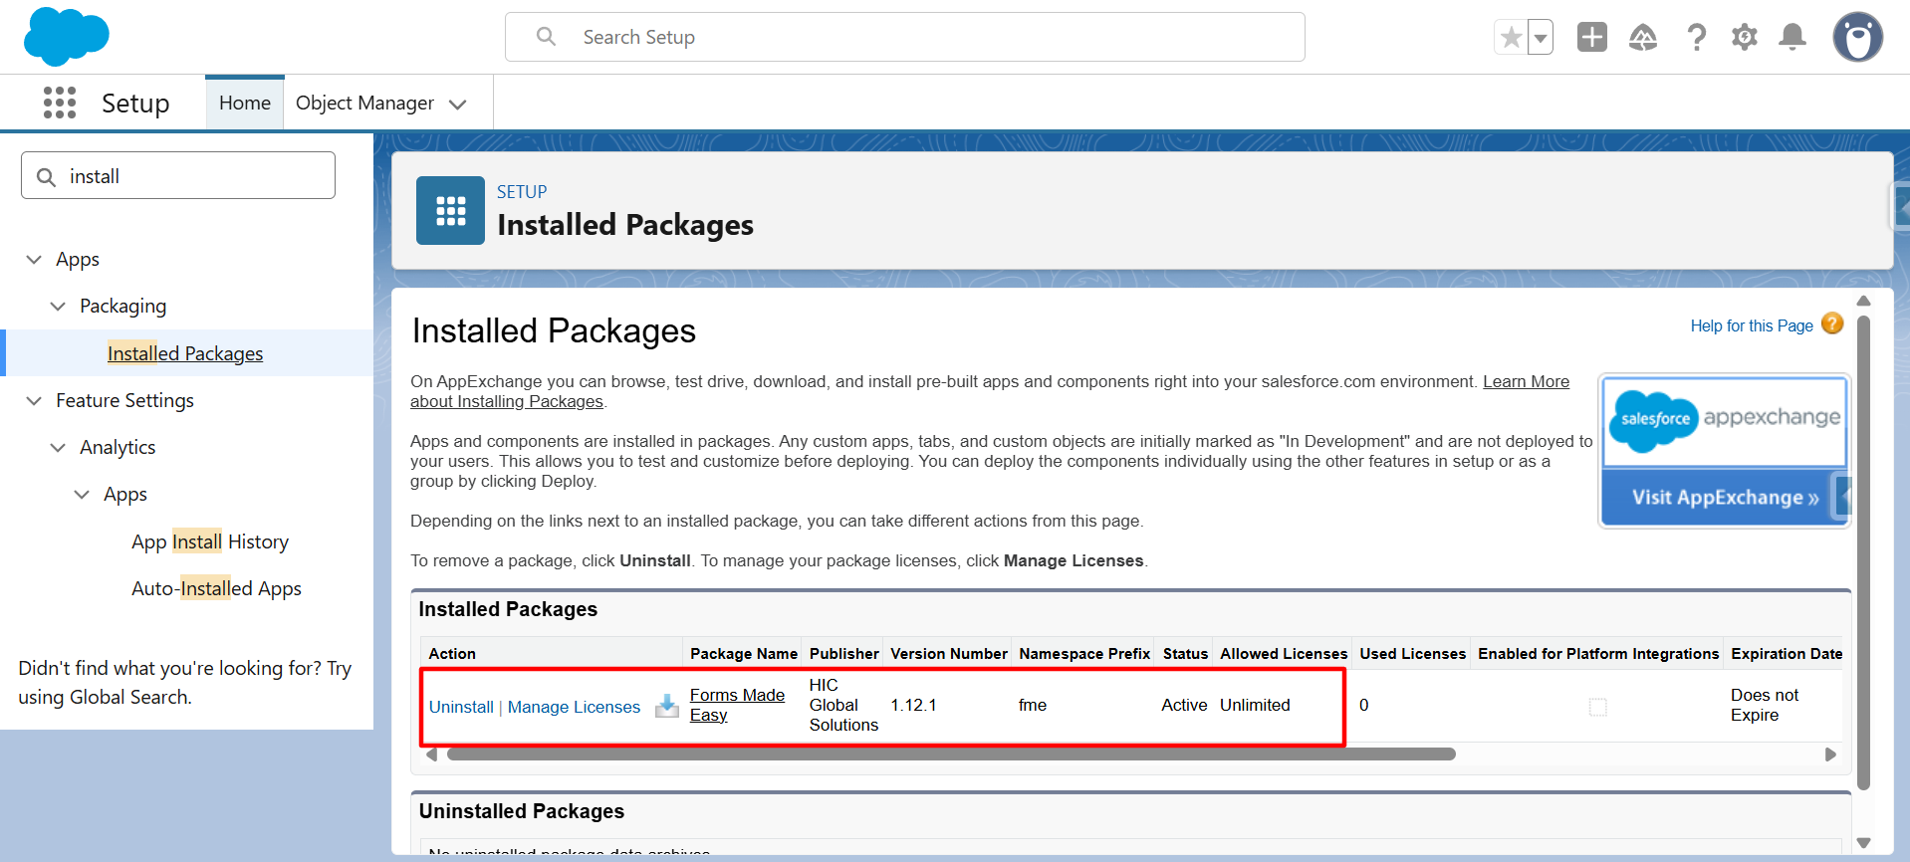Open the App Launcher grid icon
The width and height of the screenshot is (1910, 862).
point(60,103)
